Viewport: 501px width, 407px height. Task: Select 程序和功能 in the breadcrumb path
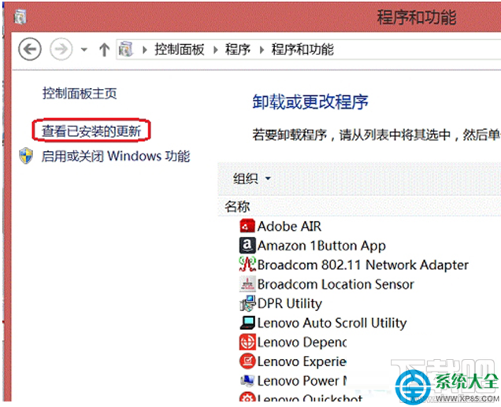click(302, 50)
